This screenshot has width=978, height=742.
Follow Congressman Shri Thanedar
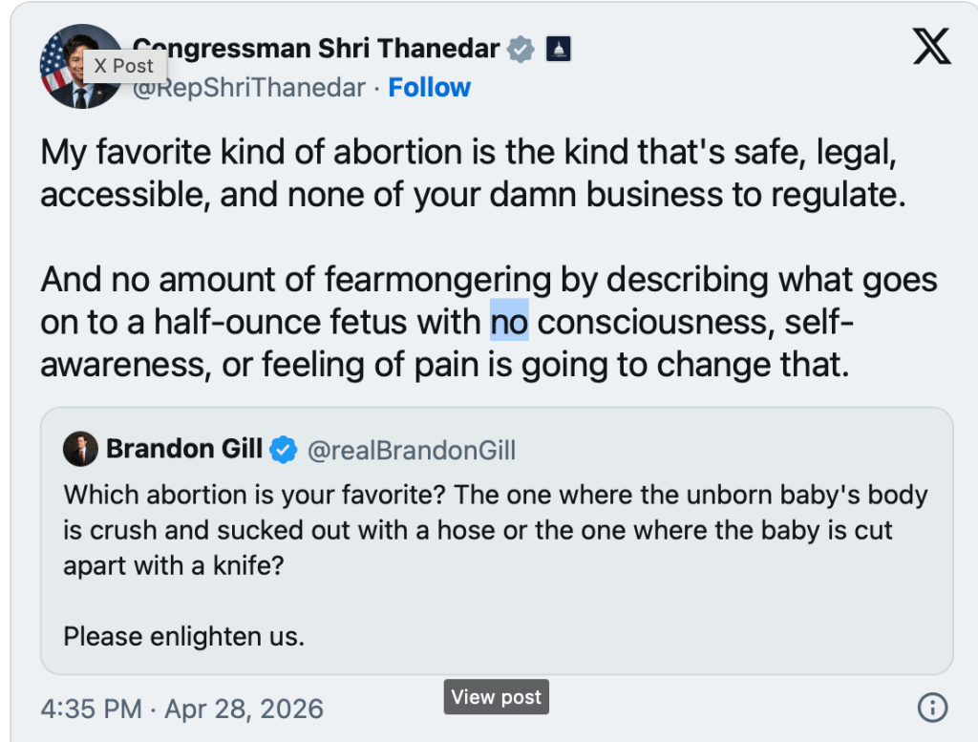[429, 88]
